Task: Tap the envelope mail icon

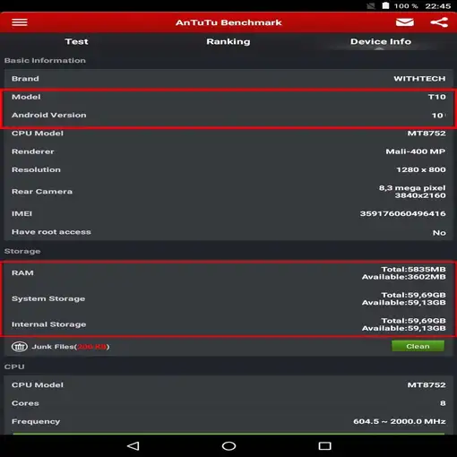Action: 405,22
